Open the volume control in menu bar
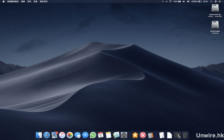 [x=184, y=1]
